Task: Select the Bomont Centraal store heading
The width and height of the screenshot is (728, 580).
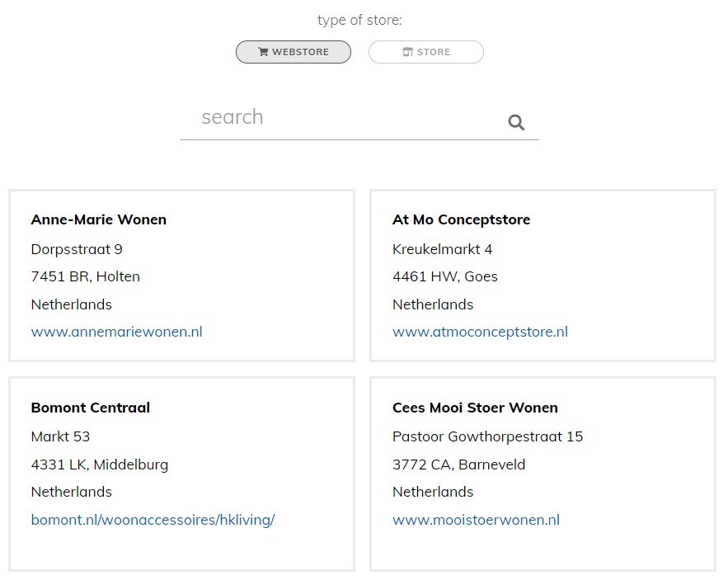Action: pyautogui.click(x=91, y=408)
